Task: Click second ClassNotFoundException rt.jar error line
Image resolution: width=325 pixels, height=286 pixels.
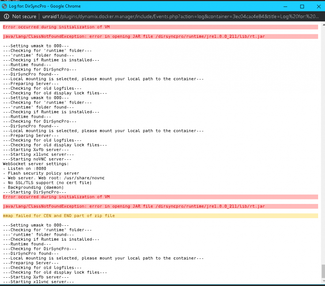Action: [x=160, y=206]
